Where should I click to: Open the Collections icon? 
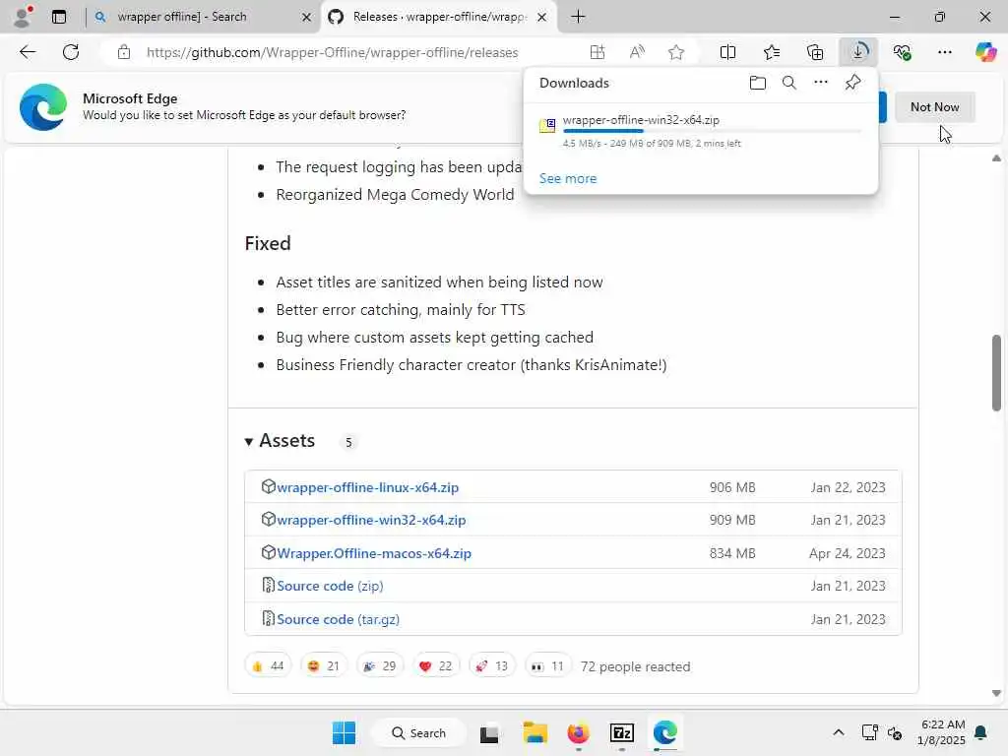pyautogui.click(x=814, y=52)
